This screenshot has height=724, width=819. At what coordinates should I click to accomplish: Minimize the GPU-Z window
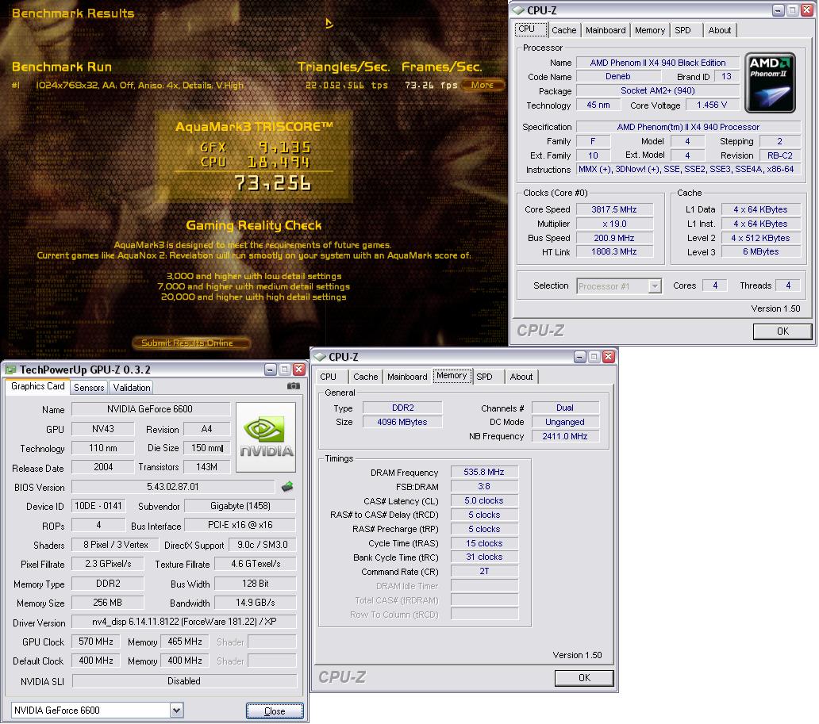tap(270, 370)
